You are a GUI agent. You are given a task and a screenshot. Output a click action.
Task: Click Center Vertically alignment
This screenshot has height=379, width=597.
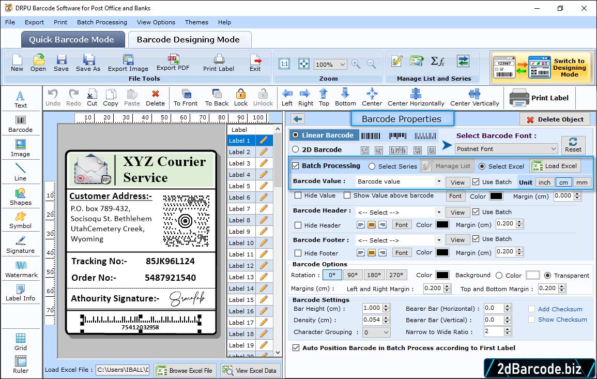pyautogui.click(x=474, y=98)
